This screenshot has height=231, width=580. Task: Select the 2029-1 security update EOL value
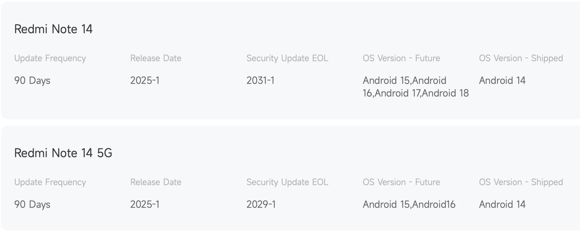click(261, 204)
